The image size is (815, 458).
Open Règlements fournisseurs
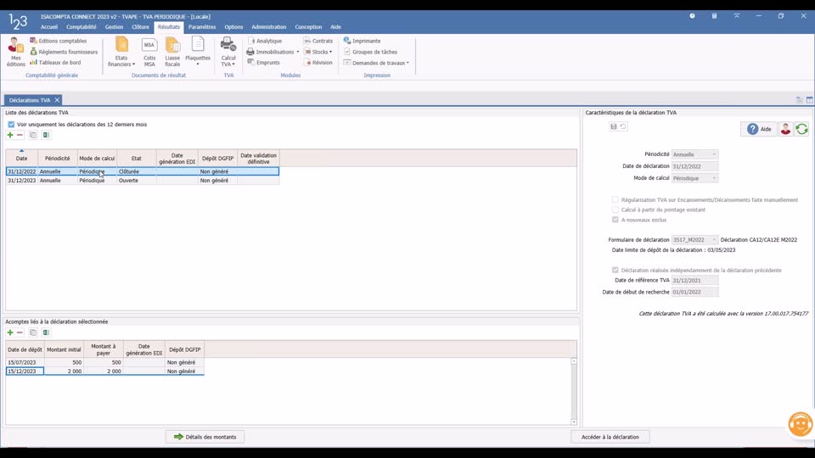pyautogui.click(x=64, y=52)
